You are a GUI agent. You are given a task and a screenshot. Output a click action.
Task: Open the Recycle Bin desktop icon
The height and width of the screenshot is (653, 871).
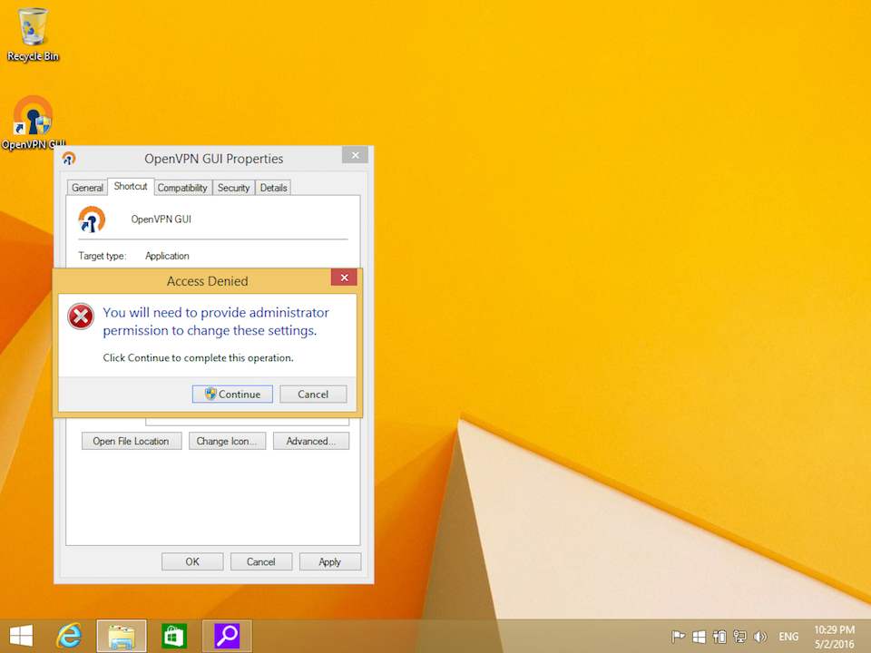point(33,34)
